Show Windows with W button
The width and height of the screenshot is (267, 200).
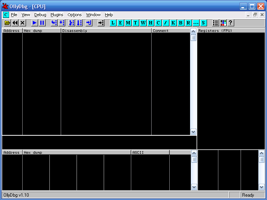pyautogui.click(x=143, y=23)
